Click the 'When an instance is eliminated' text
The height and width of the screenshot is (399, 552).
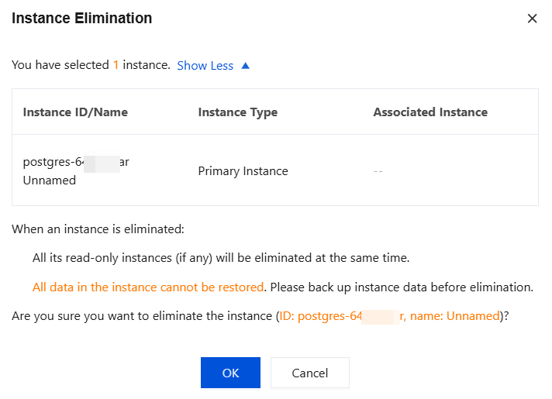point(97,229)
